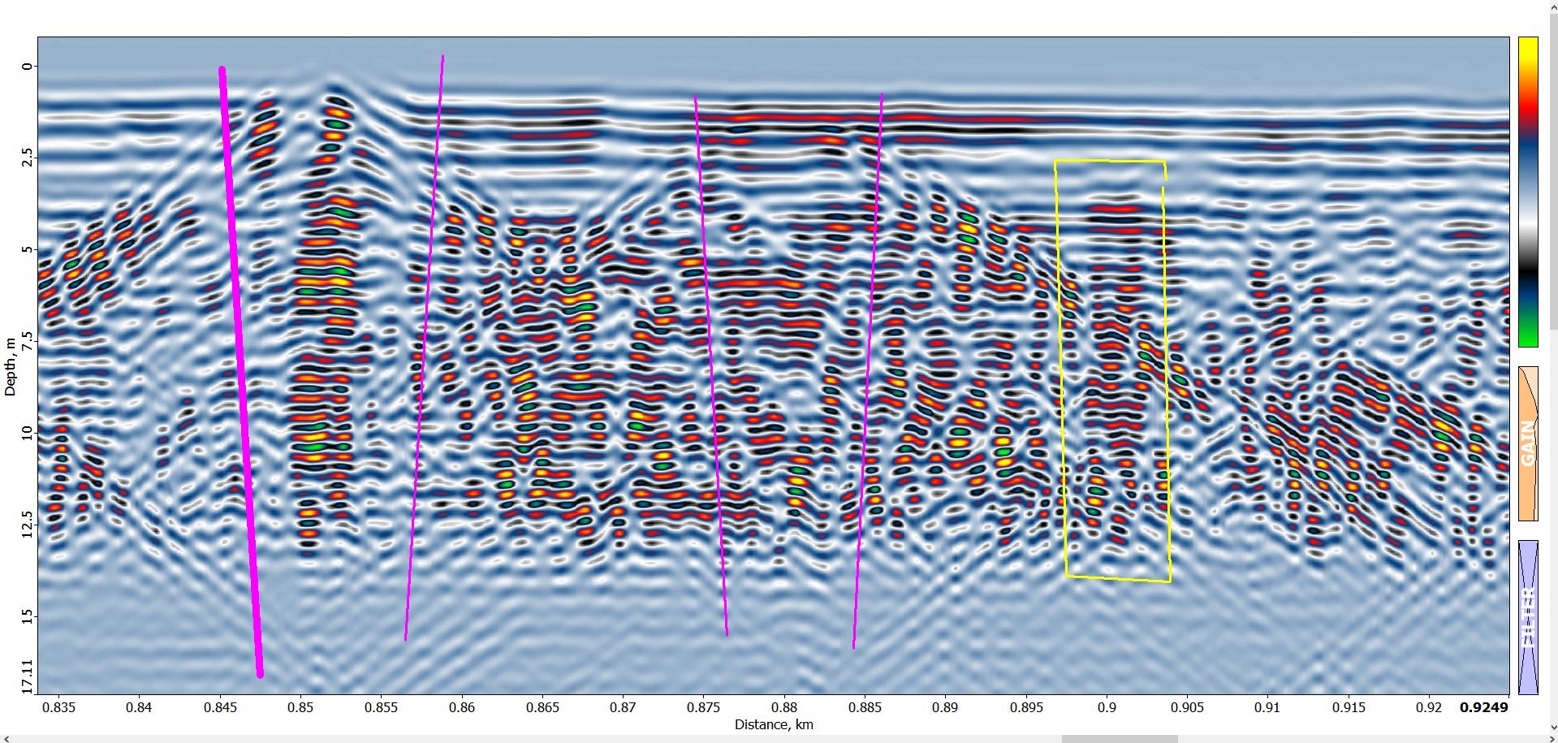The width and height of the screenshot is (1558, 743).
Task: Click the green end of the color palette
Action: (x=1528, y=335)
